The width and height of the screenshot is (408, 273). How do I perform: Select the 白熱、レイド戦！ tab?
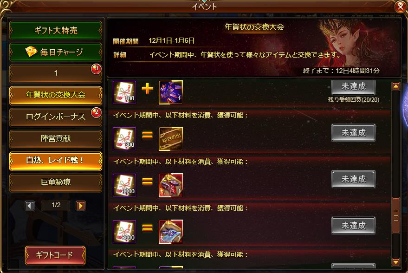tap(56, 160)
